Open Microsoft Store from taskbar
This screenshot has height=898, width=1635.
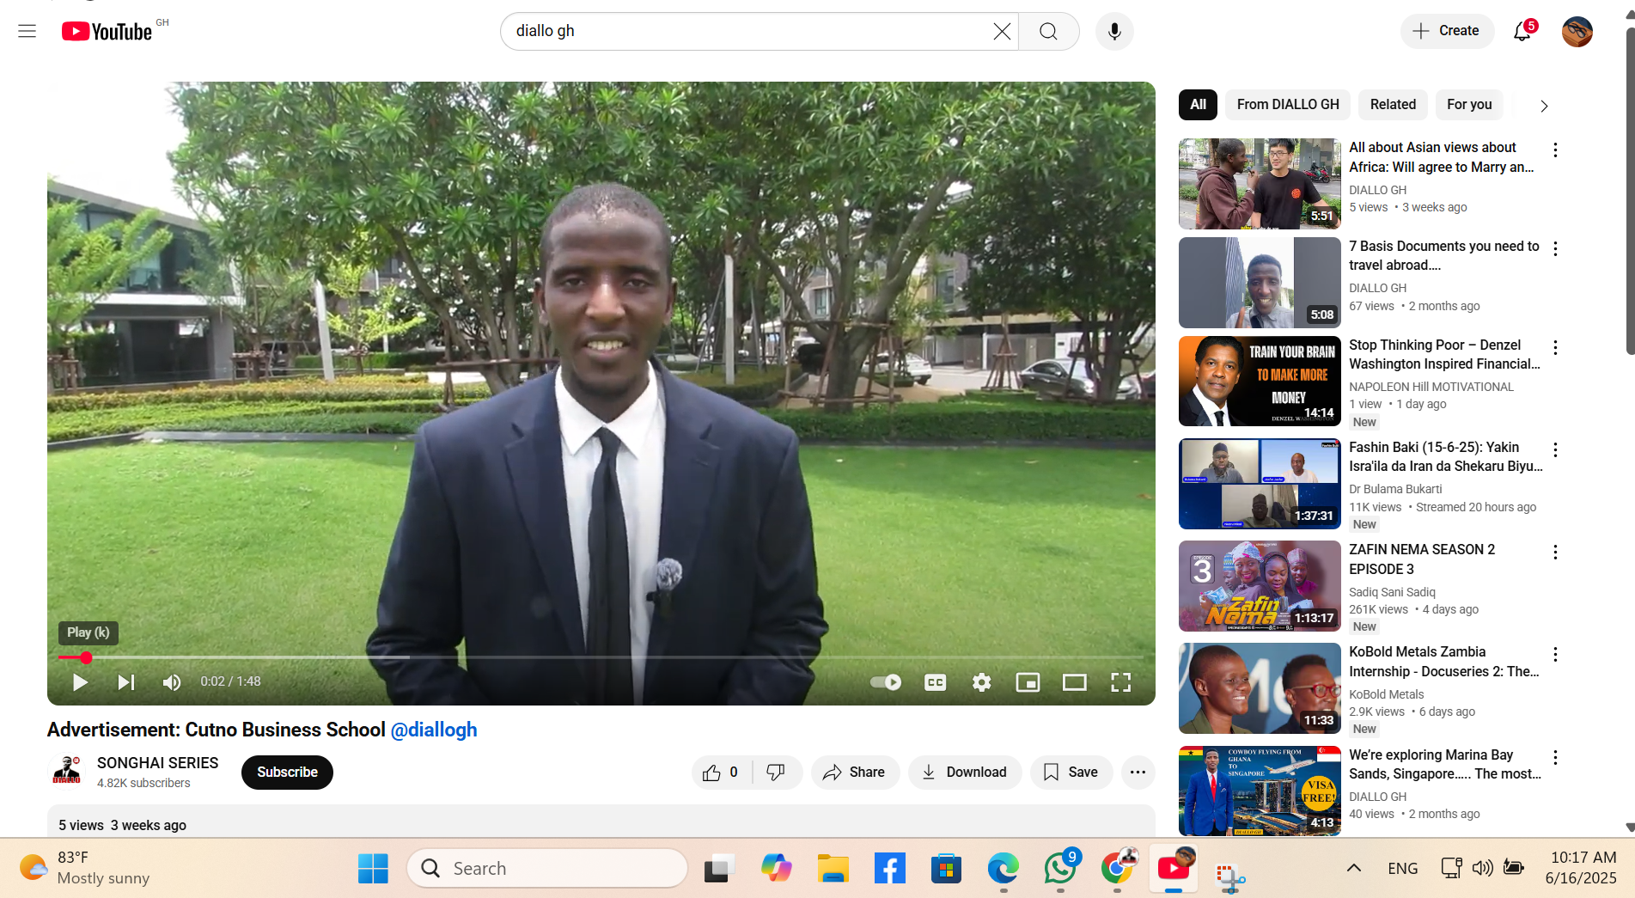coord(946,869)
